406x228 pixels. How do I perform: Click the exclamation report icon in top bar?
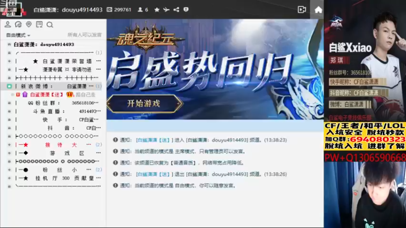click(x=186, y=10)
